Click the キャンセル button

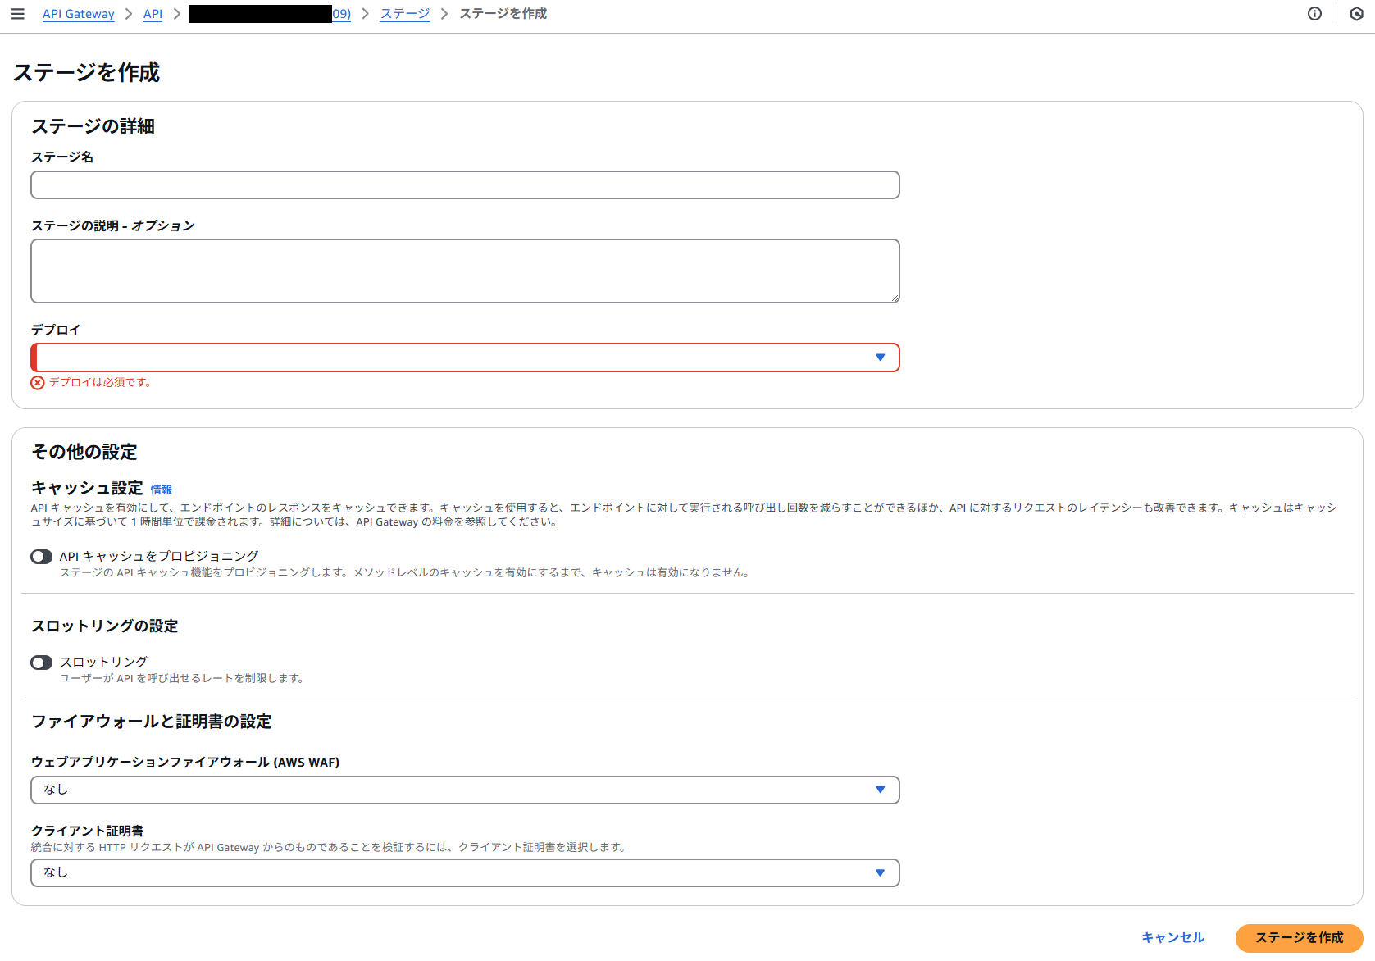(1172, 938)
